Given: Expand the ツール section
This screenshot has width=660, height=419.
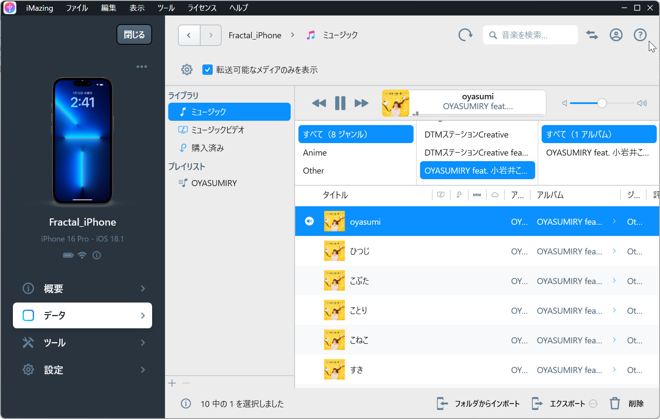Looking at the screenshot, I should [82, 343].
